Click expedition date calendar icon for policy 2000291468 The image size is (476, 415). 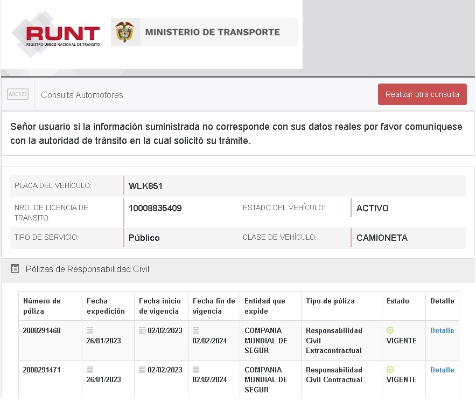pos(90,330)
